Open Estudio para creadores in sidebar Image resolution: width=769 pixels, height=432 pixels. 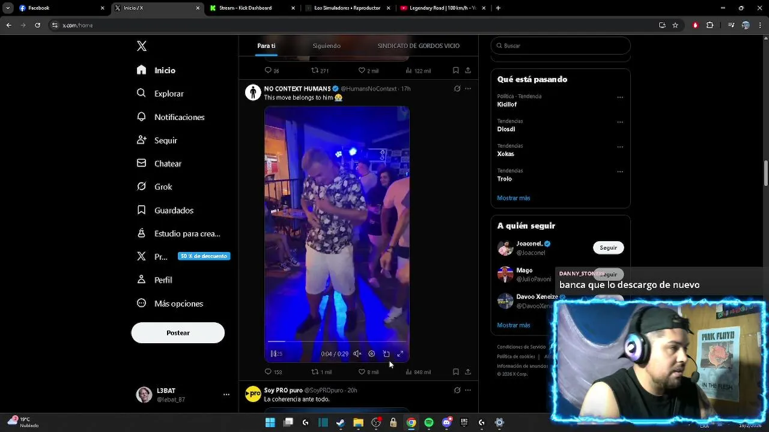178,233
